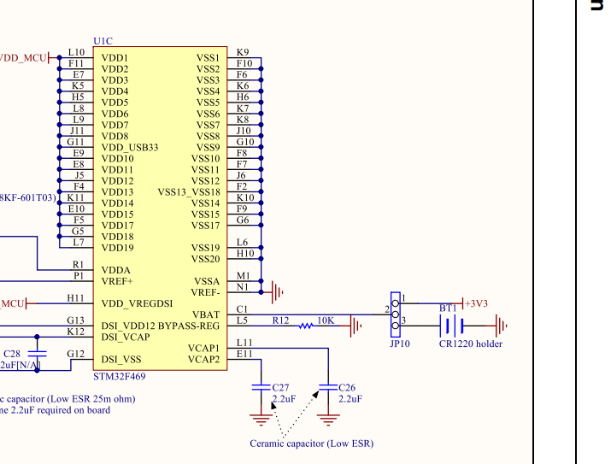The height and width of the screenshot is (464, 611).
Task: Select the C27 2.2uF value text
Action: [284, 399]
